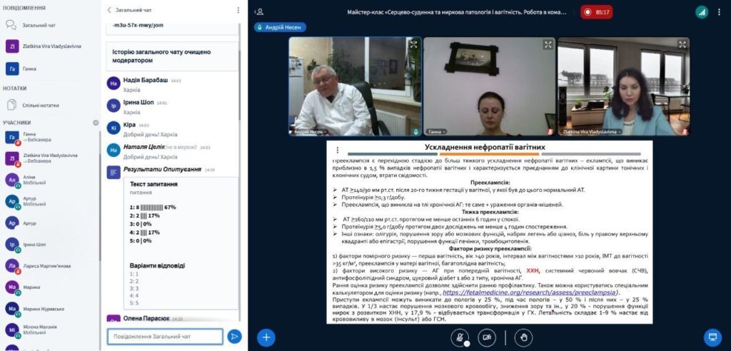The image size is (731, 351).
Task: Click the recording indicator 85:17
Action: 596,12
